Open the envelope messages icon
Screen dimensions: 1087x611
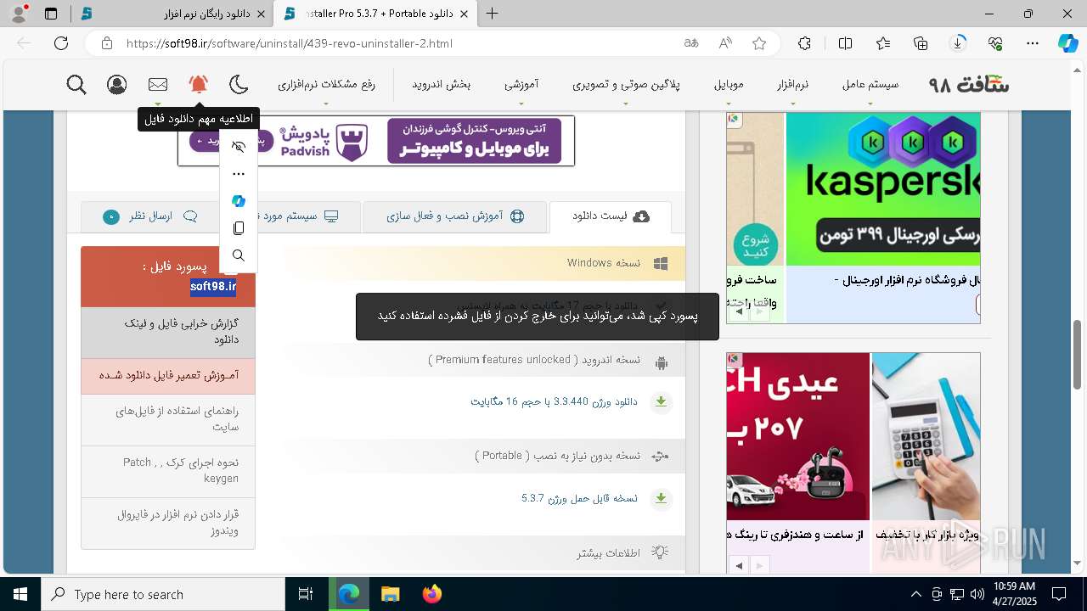coord(158,84)
